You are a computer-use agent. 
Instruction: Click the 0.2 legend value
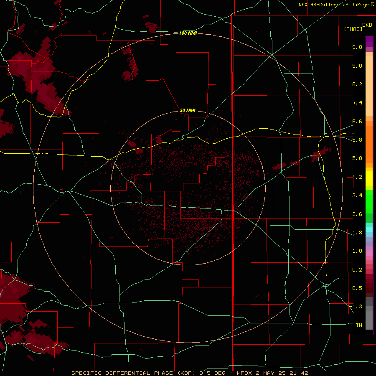pyautogui.click(x=357, y=270)
